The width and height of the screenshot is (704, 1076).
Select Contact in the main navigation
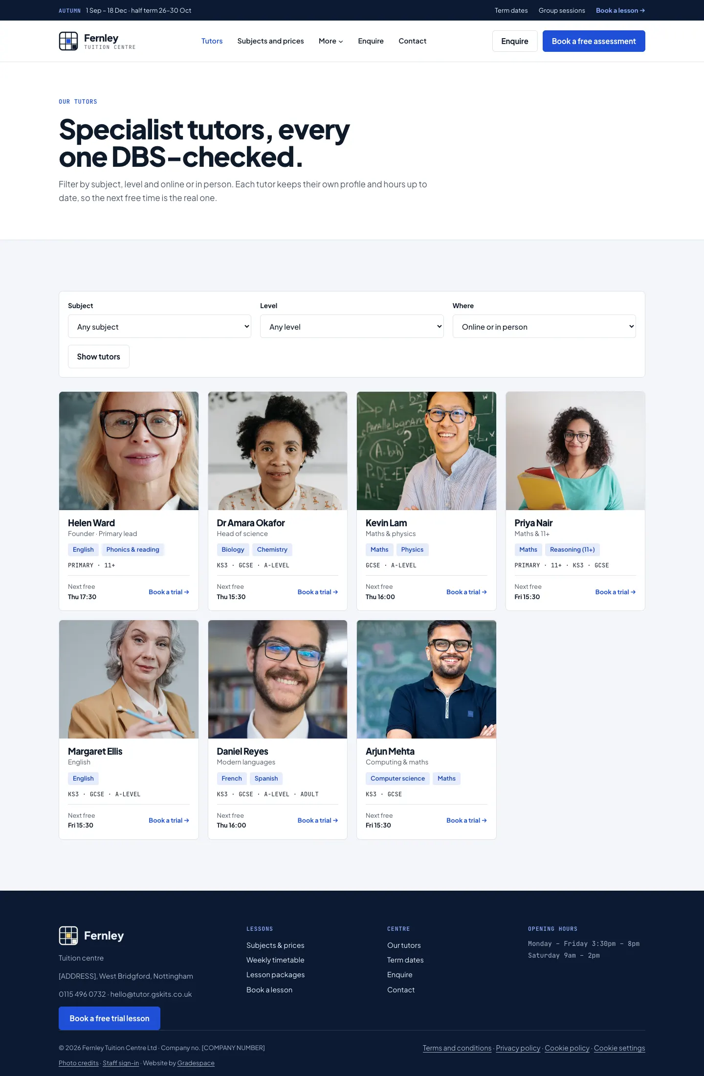tap(413, 41)
